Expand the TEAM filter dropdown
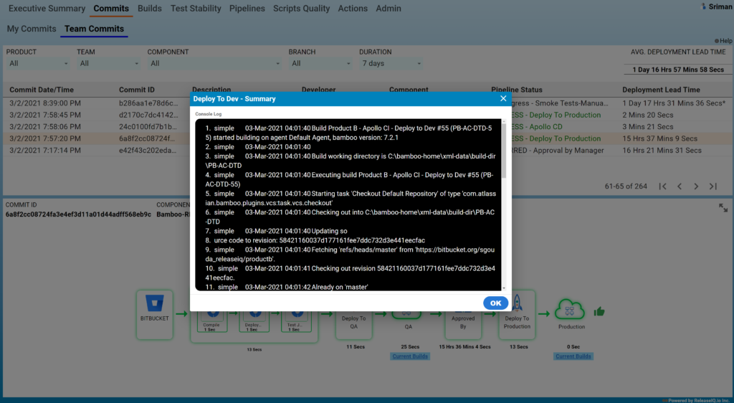734x403 pixels. point(109,63)
